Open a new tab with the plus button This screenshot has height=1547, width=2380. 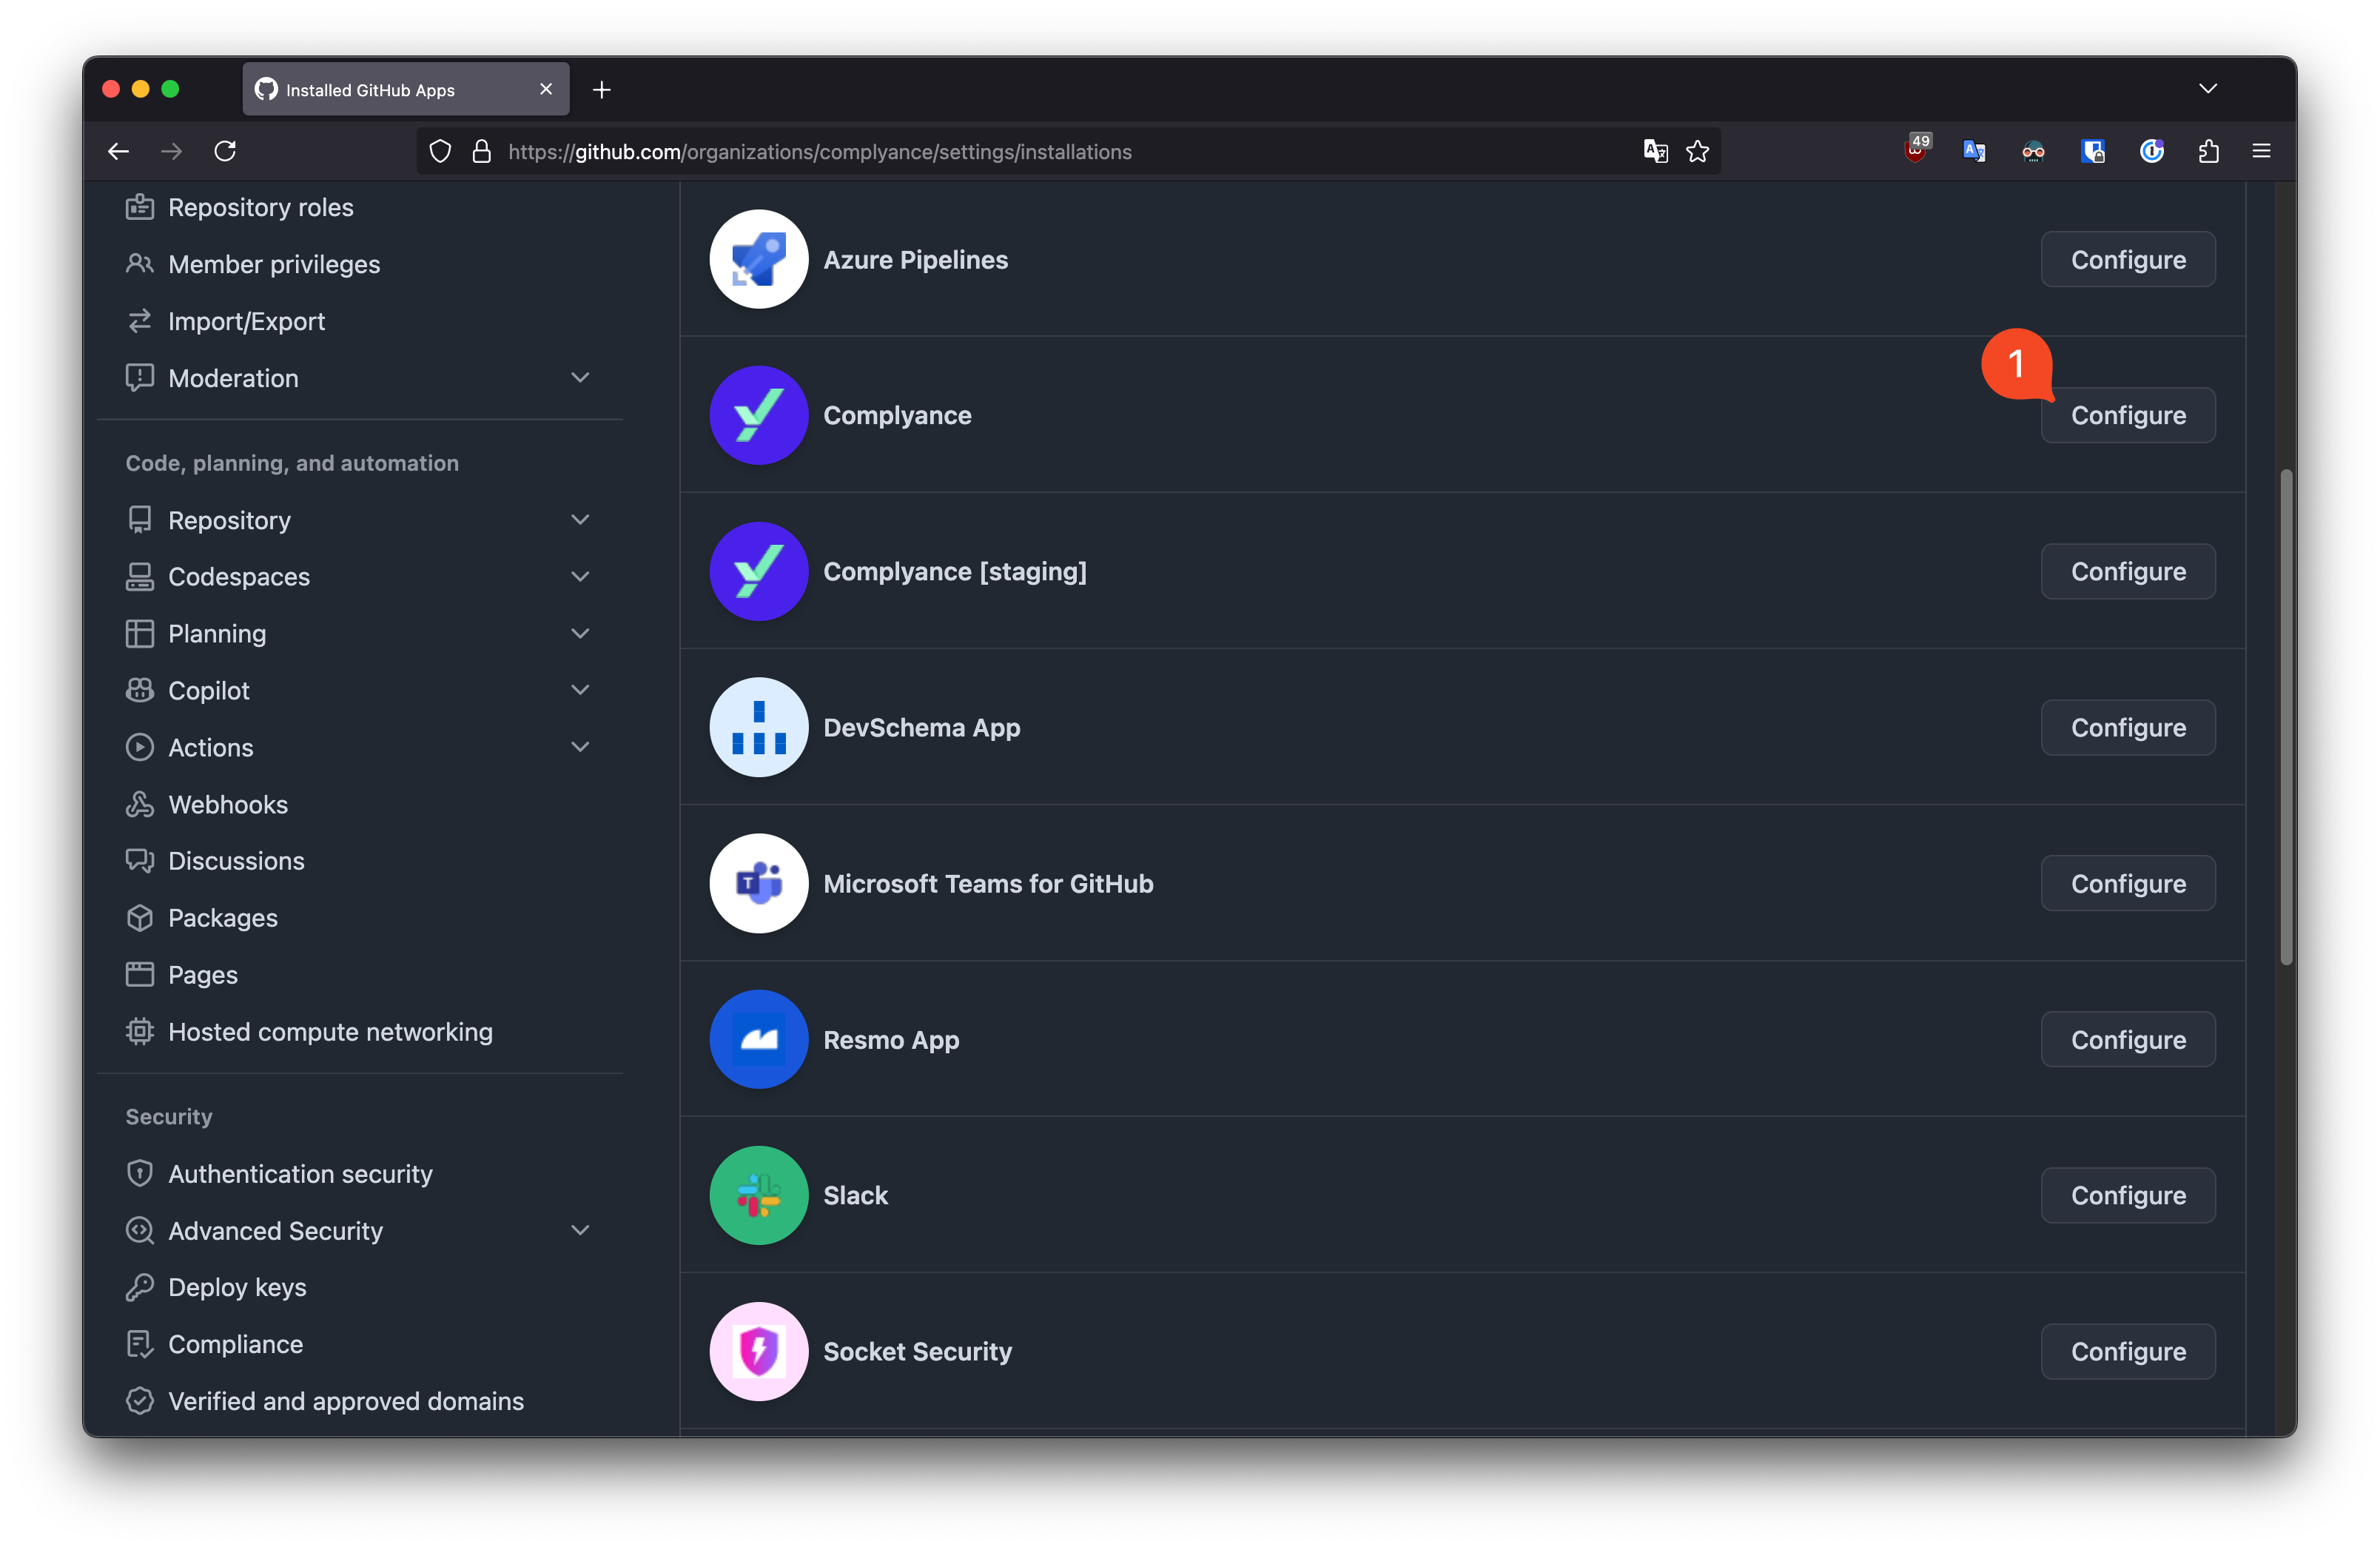pyautogui.click(x=601, y=90)
